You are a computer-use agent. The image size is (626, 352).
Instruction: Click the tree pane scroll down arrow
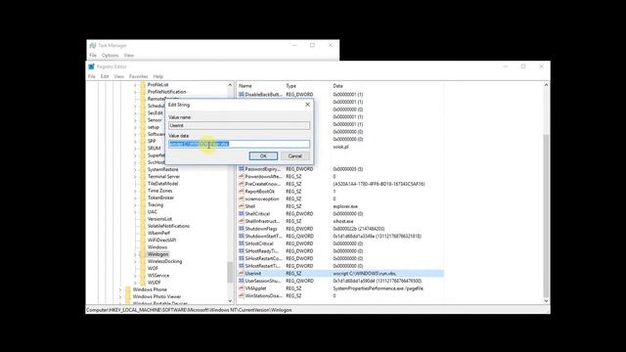point(231,301)
